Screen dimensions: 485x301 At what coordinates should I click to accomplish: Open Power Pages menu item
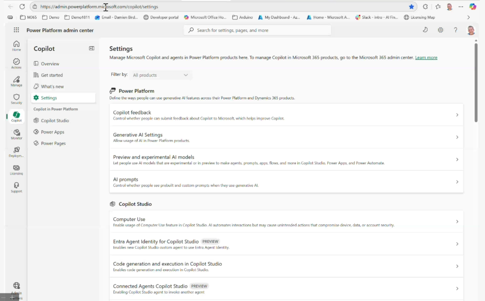click(63, 143)
